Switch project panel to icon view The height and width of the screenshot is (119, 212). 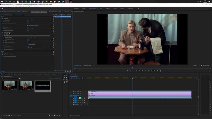pos(7,116)
